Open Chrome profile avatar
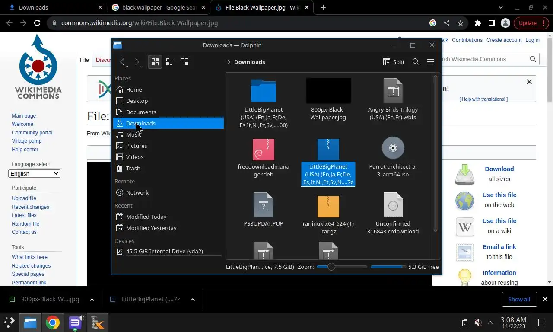 pos(505,23)
